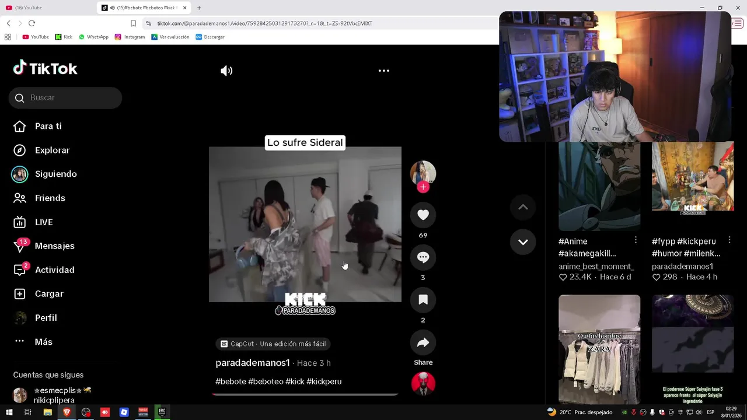
Task: Open the volume icon in system tray
Action: (x=699, y=412)
